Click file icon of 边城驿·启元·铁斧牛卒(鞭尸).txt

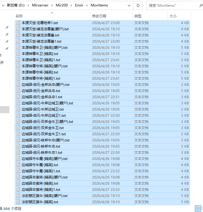18,140
